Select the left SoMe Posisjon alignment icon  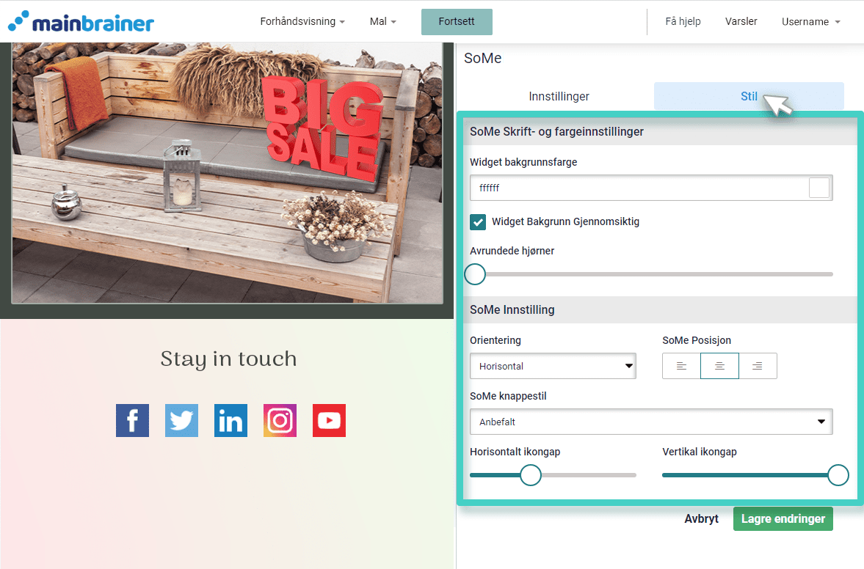[x=680, y=365]
